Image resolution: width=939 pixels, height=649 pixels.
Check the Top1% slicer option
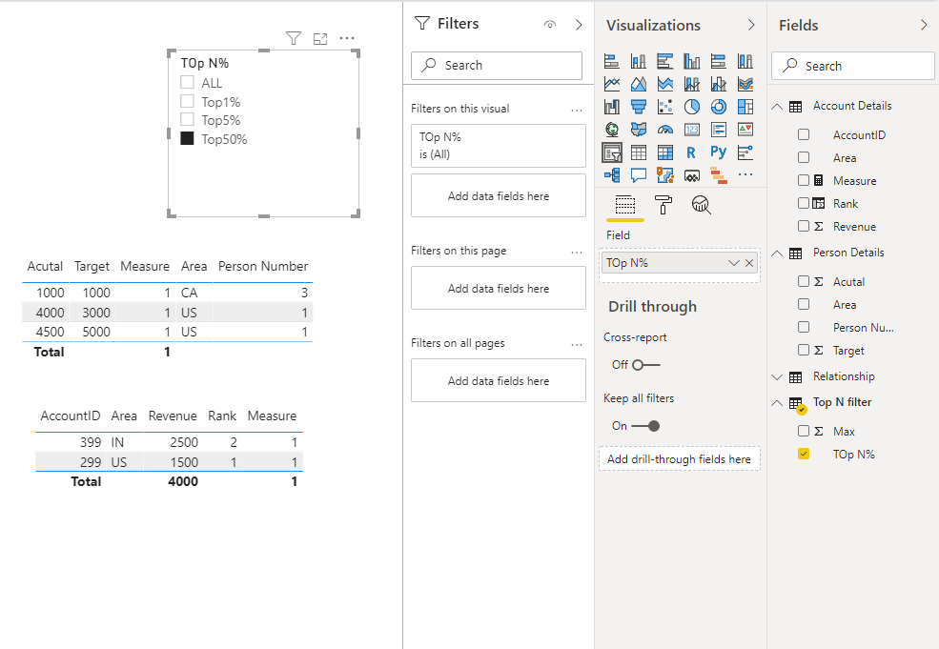[187, 101]
